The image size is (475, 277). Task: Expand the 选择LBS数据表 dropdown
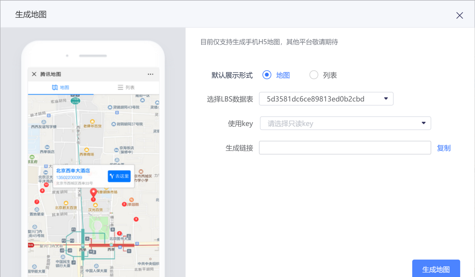coord(326,99)
